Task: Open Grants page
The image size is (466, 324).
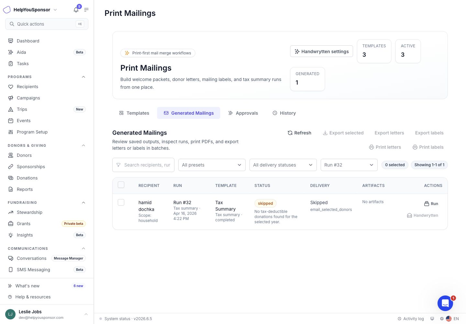Action: pos(47,224)
